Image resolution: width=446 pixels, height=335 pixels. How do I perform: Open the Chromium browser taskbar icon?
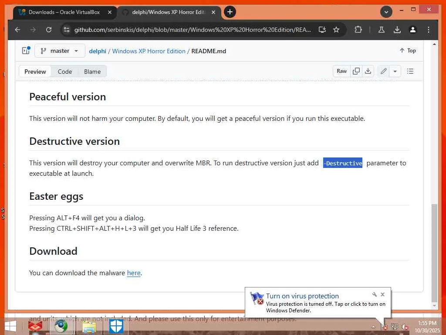(61, 327)
